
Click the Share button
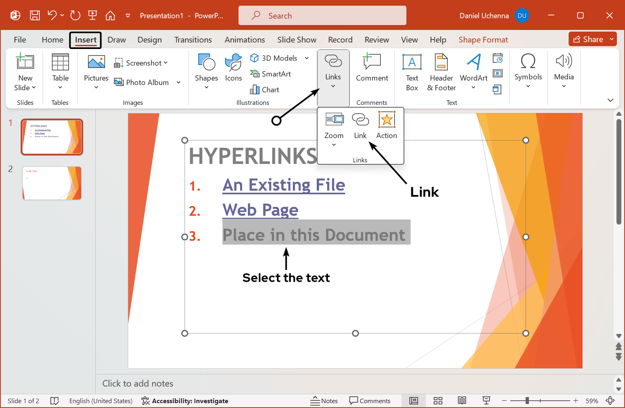(588, 39)
